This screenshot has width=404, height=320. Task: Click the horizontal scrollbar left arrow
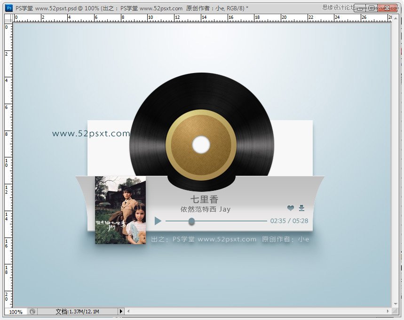[x=128, y=311]
